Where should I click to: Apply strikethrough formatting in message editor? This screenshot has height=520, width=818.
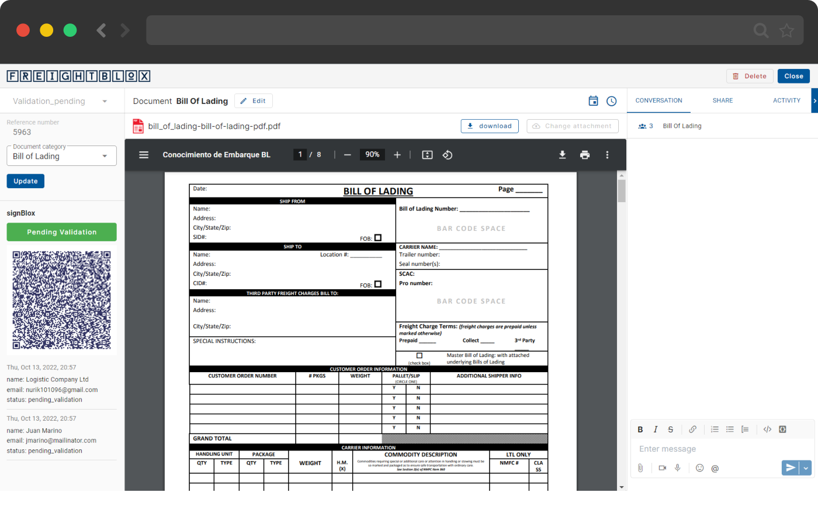(671, 429)
